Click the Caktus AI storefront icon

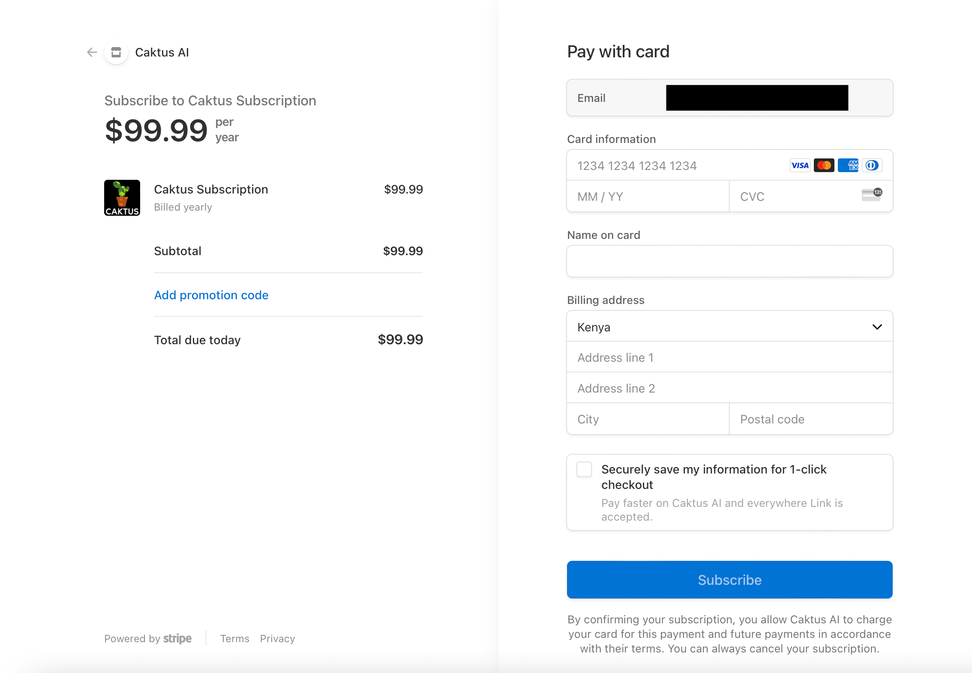click(116, 52)
